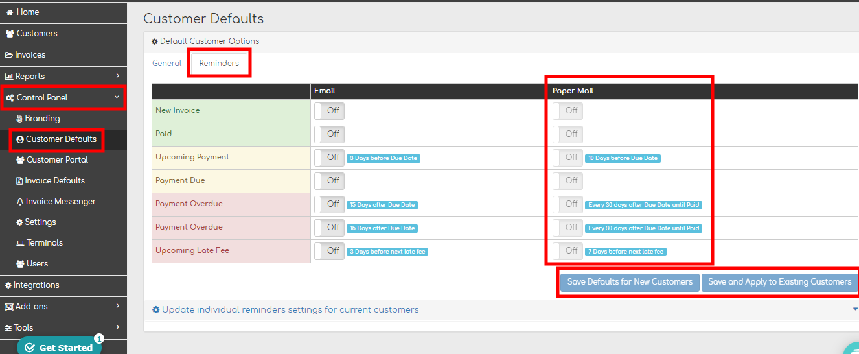This screenshot has height=354, width=859.
Task: Expand the Add-ons menu chevron
Action: coord(117,306)
